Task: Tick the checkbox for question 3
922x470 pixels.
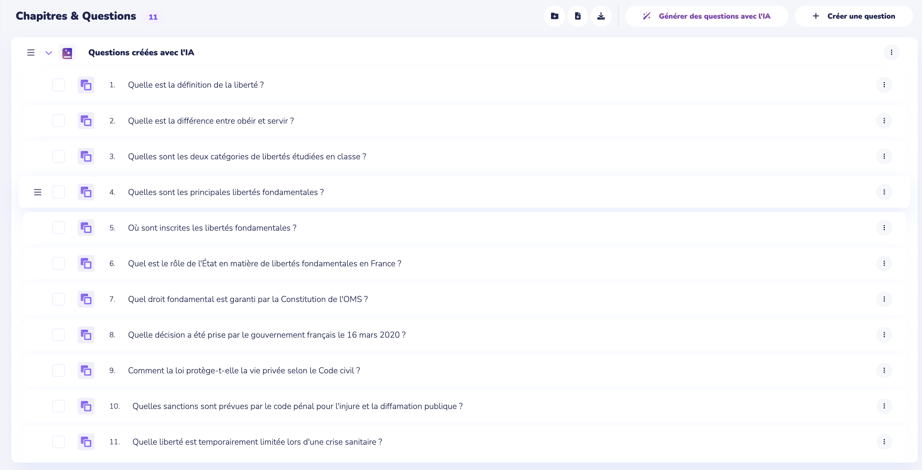Action: (x=58, y=157)
